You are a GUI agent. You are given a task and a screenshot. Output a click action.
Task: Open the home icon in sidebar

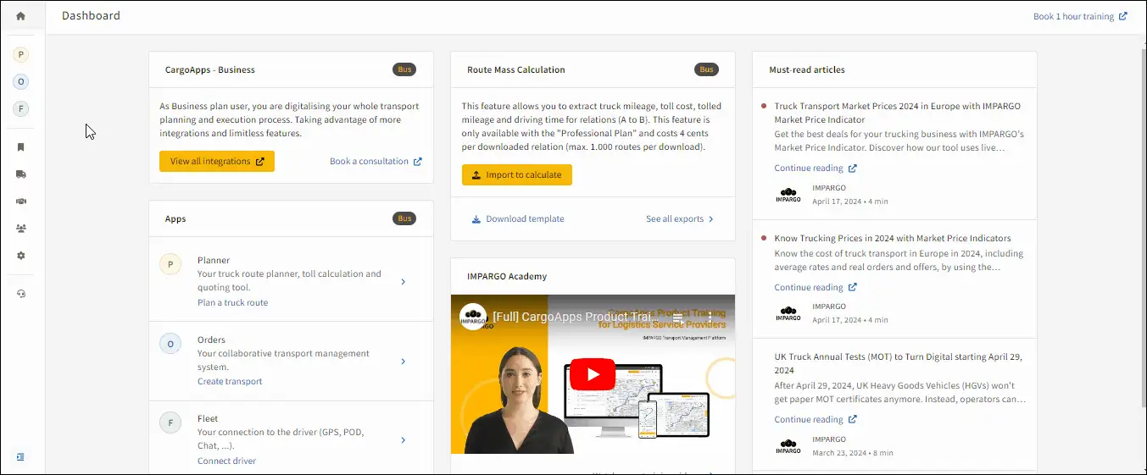tap(21, 16)
